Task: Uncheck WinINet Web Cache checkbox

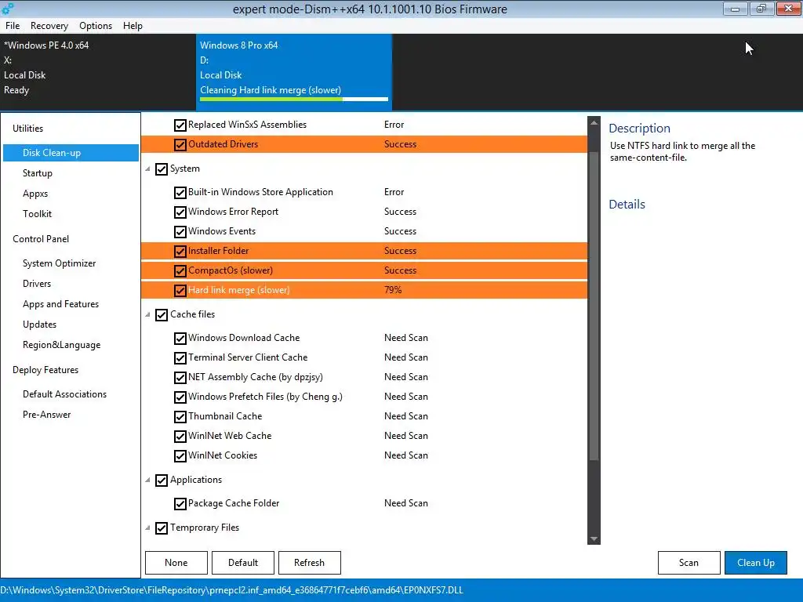Action: pos(180,436)
